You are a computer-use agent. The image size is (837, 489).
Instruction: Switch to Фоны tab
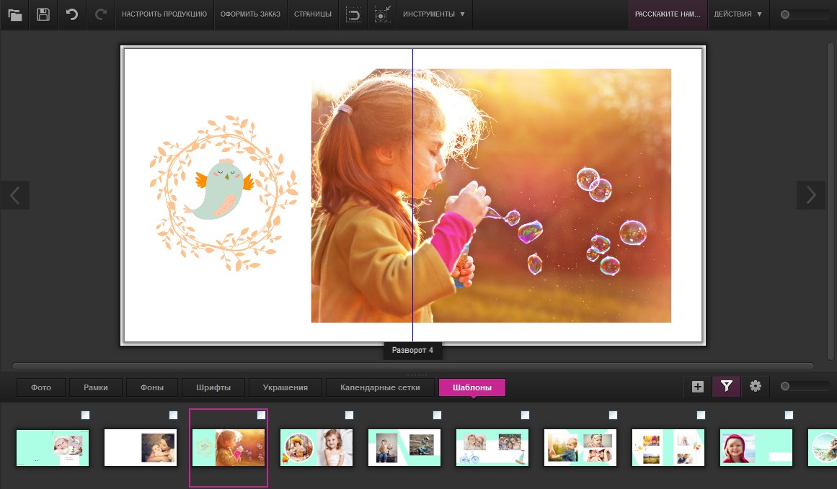[x=152, y=387]
